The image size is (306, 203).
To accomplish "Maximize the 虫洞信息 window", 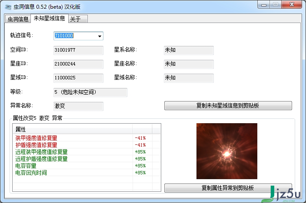I will click(x=276, y=5).
